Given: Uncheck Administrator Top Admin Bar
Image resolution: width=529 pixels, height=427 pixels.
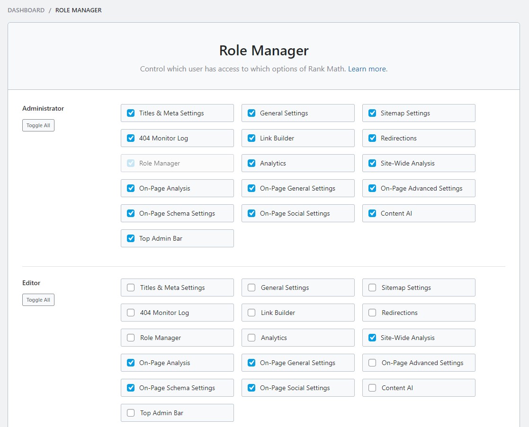Looking at the screenshot, I should tap(131, 238).
